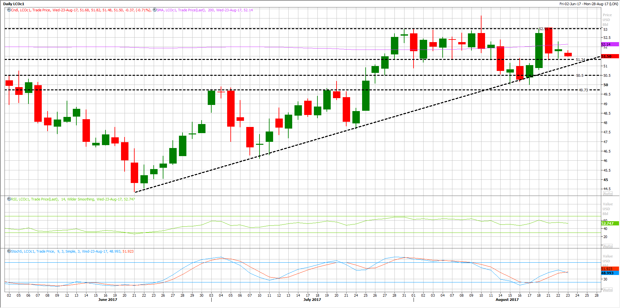Click the clock icon beside the RSI legend
This screenshot has width=620, height=308.
point(9,199)
